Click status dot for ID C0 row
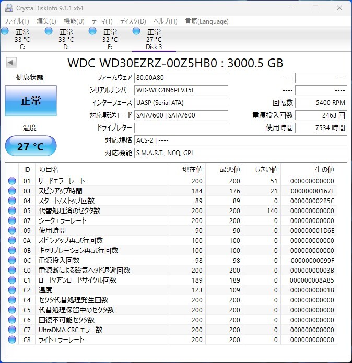This screenshot has width=352, height=363. coord(12,270)
